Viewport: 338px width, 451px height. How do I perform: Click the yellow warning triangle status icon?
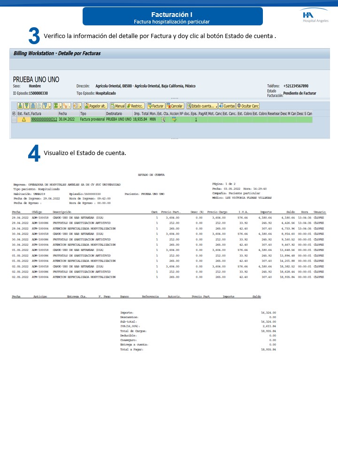pos(23,120)
